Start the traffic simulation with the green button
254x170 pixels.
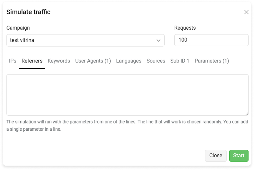point(239,156)
